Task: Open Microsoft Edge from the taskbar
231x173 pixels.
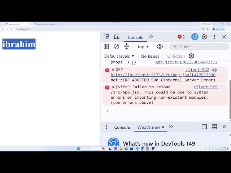Action: pyautogui.click(x=126, y=148)
